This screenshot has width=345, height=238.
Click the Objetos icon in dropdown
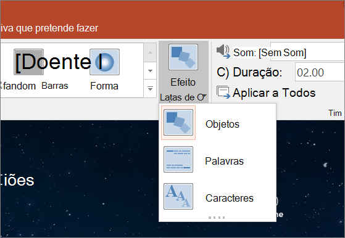178,123
